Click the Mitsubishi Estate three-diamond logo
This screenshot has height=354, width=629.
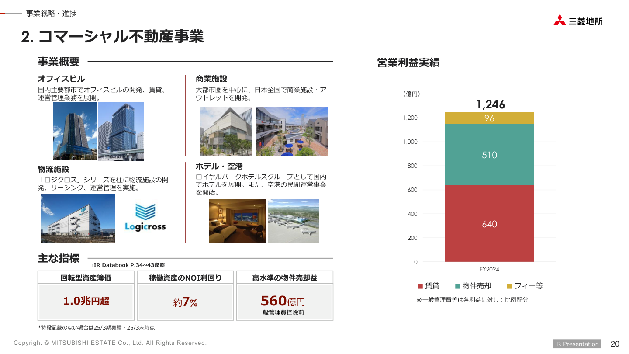click(560, 20)
